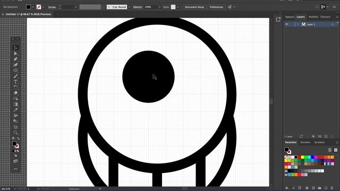This screenshot has height=191, width=340.
Task: Select the Eyedropper tool
Action: pos(15,110)
